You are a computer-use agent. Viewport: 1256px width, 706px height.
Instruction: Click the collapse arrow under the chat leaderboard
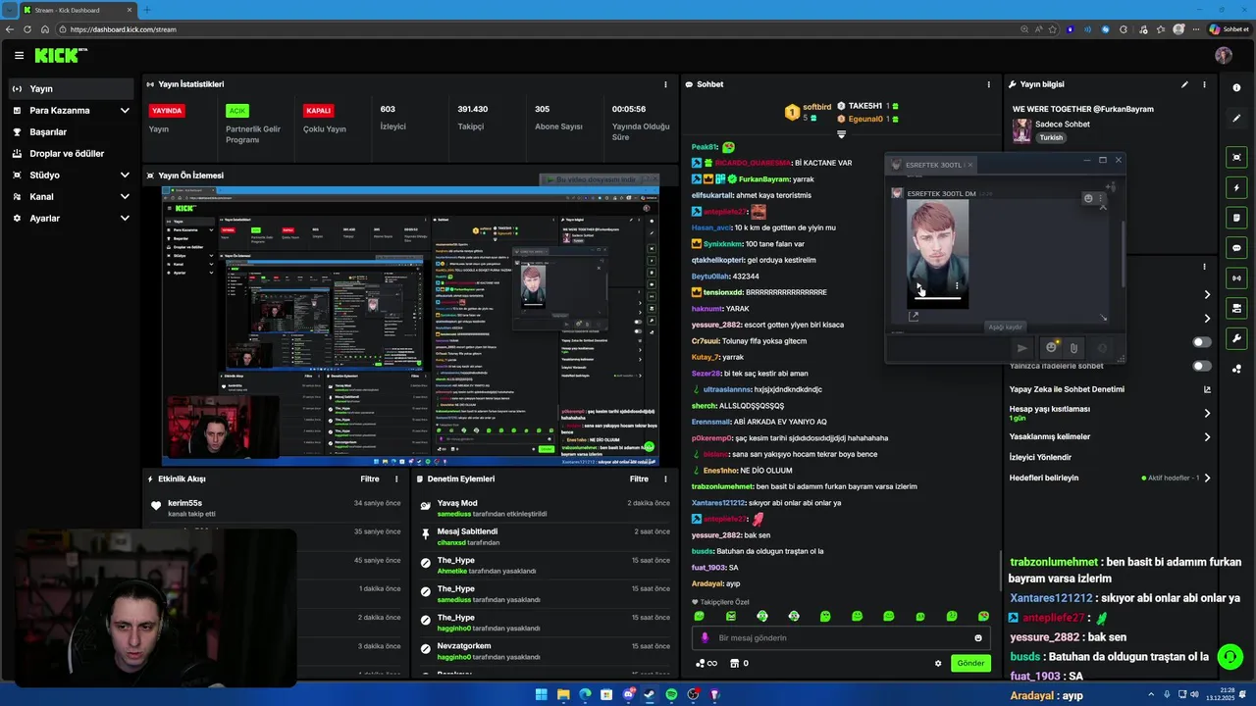841,134
